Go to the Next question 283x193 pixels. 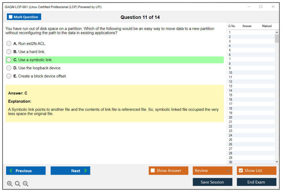click(x=70, y=171)
